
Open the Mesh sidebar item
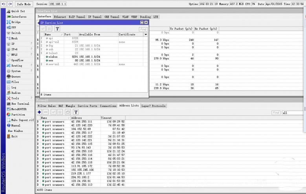(x=14, y=38)
